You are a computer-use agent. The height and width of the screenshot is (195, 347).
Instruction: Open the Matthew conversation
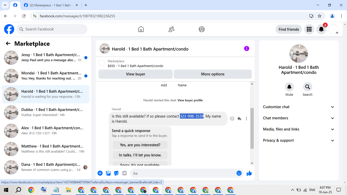(46, 149)
